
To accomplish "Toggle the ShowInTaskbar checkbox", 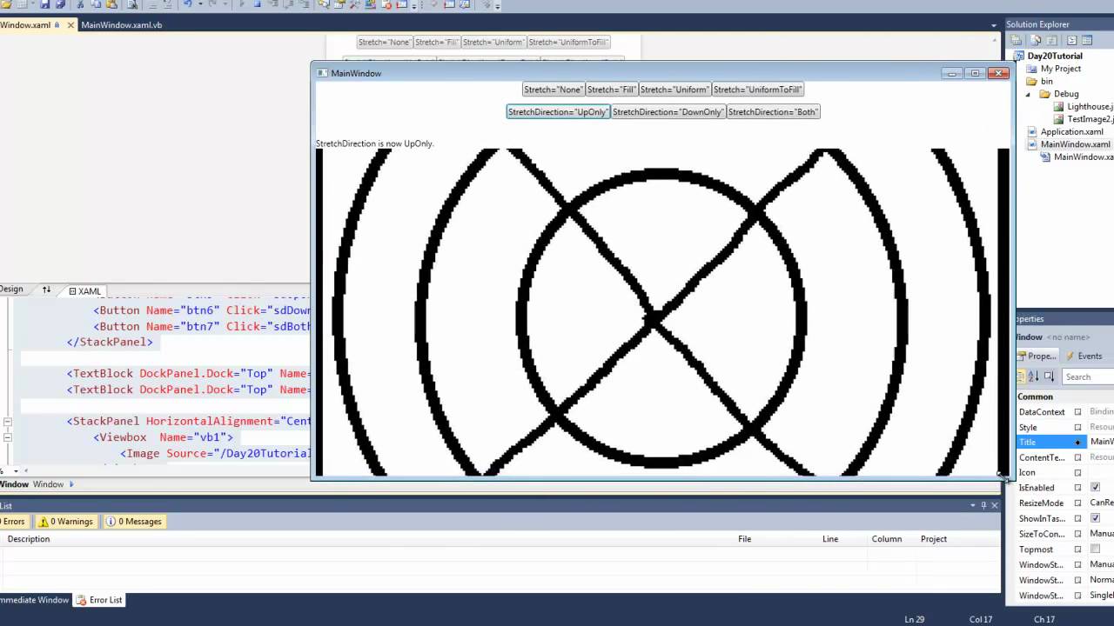I will [1095, 518].
